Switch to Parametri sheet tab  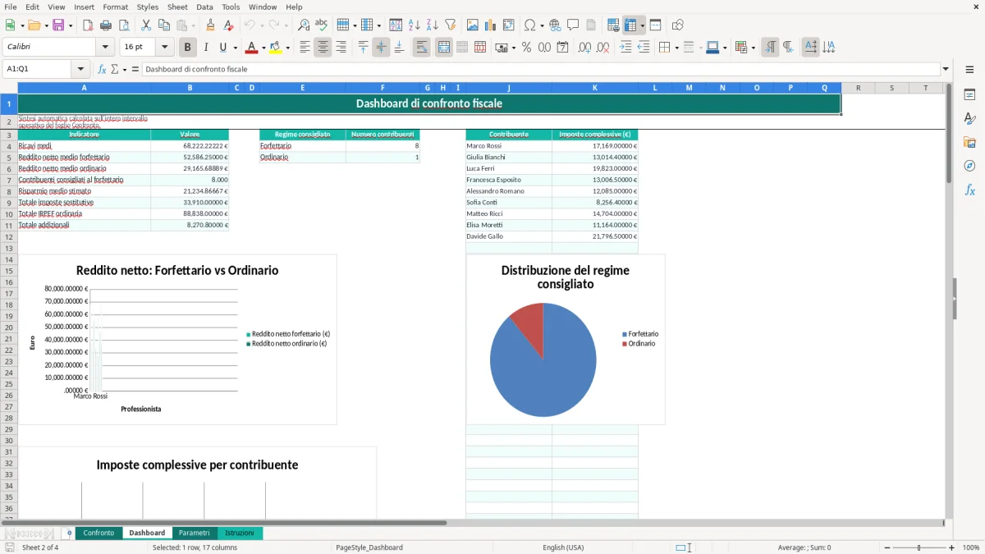click(195, 533)
